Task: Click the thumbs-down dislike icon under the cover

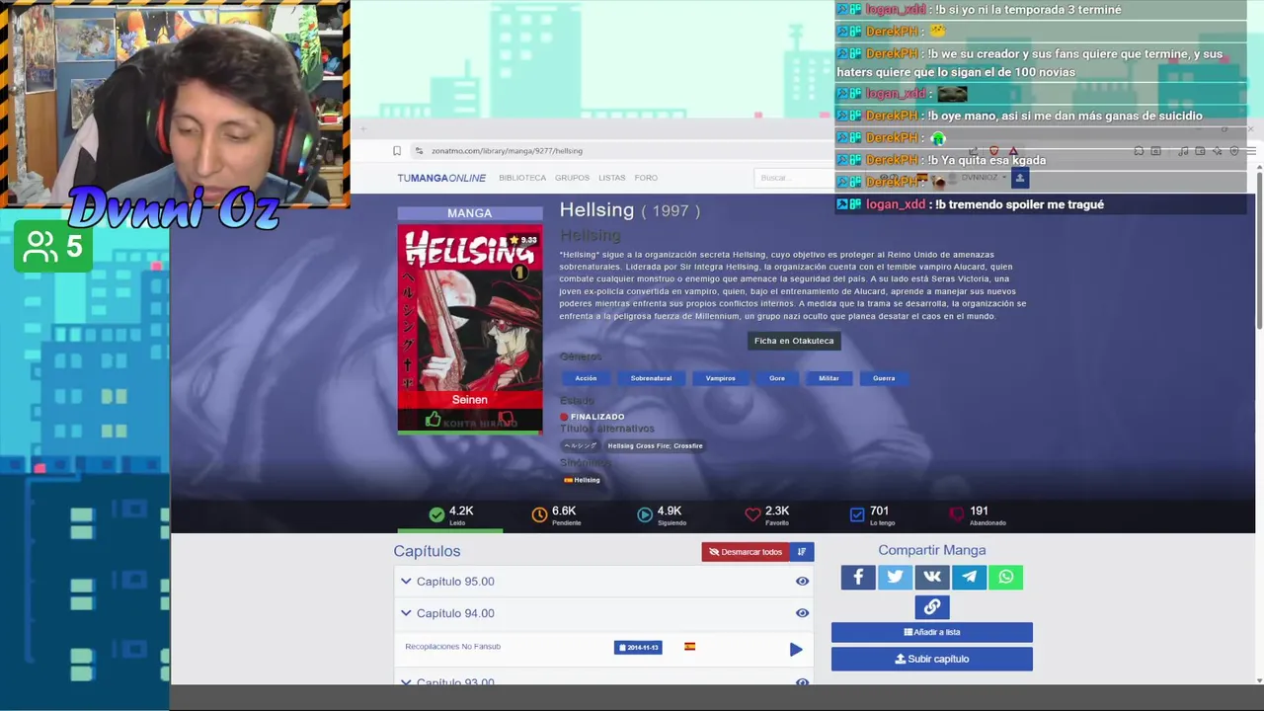Action: (x=506, y=420)
